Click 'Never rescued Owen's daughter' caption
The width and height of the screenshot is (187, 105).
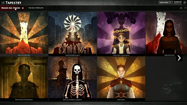coord(73,100)
